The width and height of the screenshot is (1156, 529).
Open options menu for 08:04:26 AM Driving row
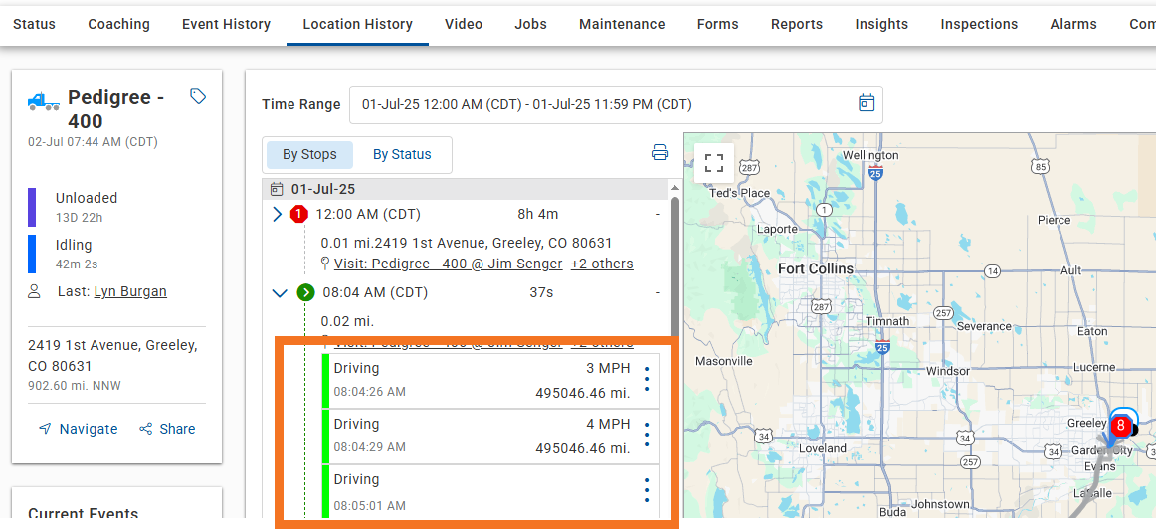point(647,378)
